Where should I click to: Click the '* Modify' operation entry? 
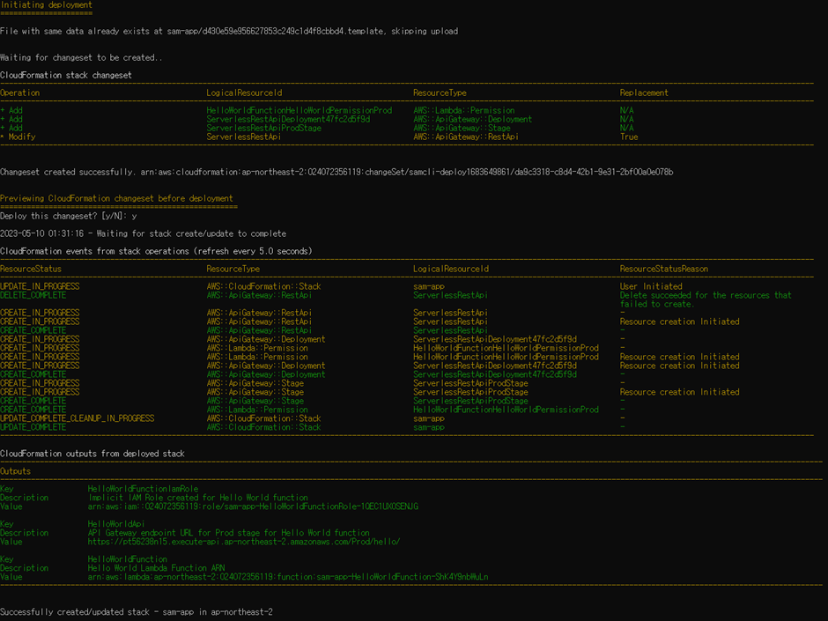(18, 137)
